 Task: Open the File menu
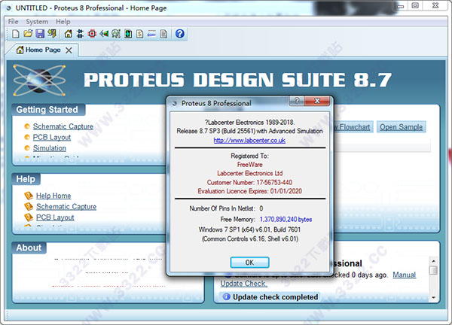pyautogui.click(x=14, y=22)
